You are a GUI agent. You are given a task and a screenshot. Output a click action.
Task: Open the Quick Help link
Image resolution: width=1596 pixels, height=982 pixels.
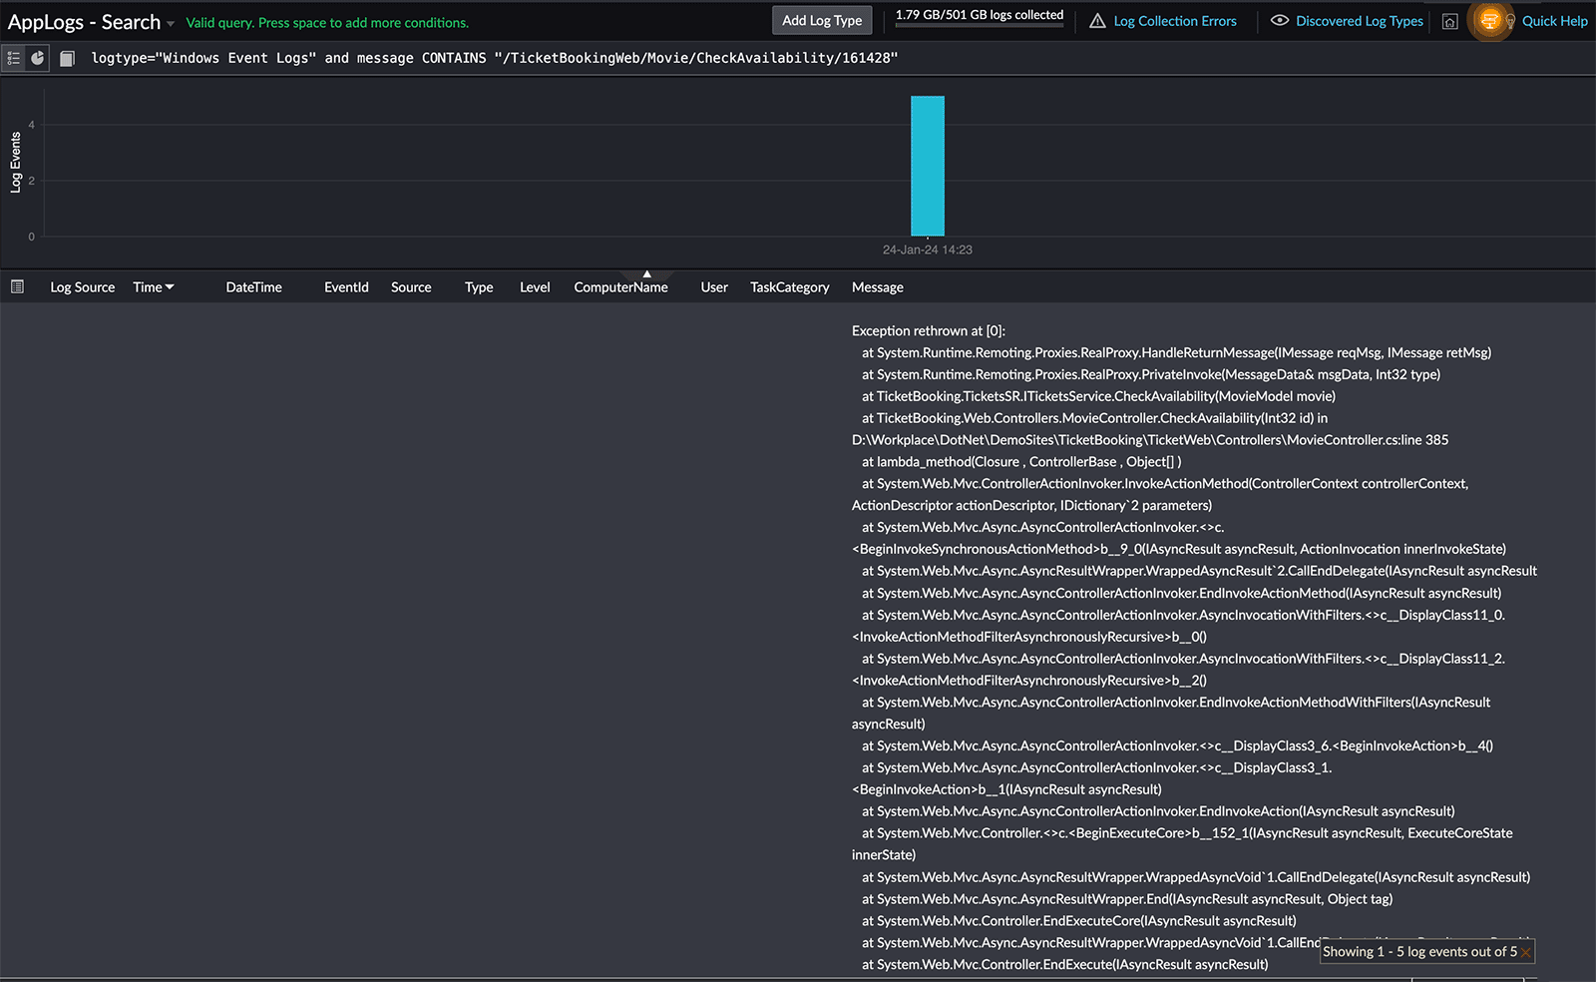[1554, 21]
